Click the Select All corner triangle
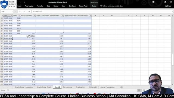Image resolution: width=174 pixels, height=98 pixels. [2, 16]
